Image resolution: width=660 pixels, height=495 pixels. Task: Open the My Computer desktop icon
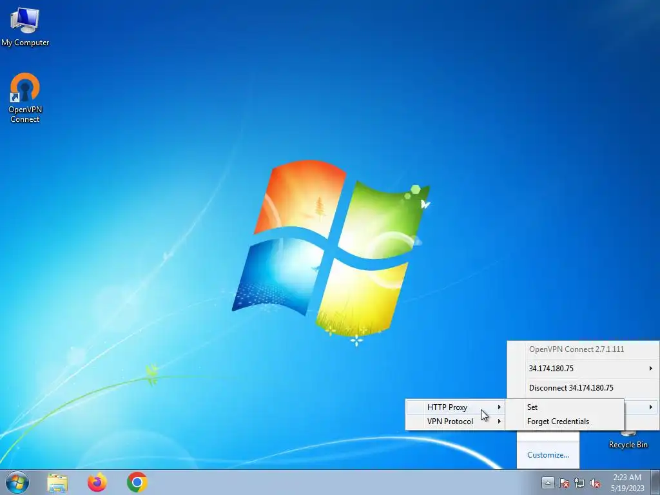[25, 26]
